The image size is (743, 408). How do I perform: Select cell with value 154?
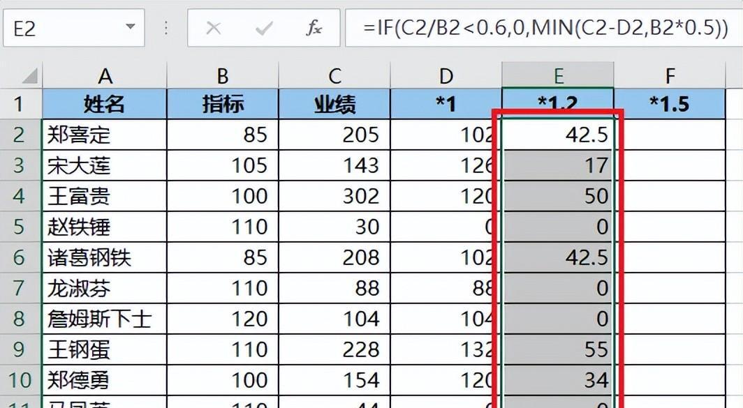pyautogui.click(x=334, y=380)
